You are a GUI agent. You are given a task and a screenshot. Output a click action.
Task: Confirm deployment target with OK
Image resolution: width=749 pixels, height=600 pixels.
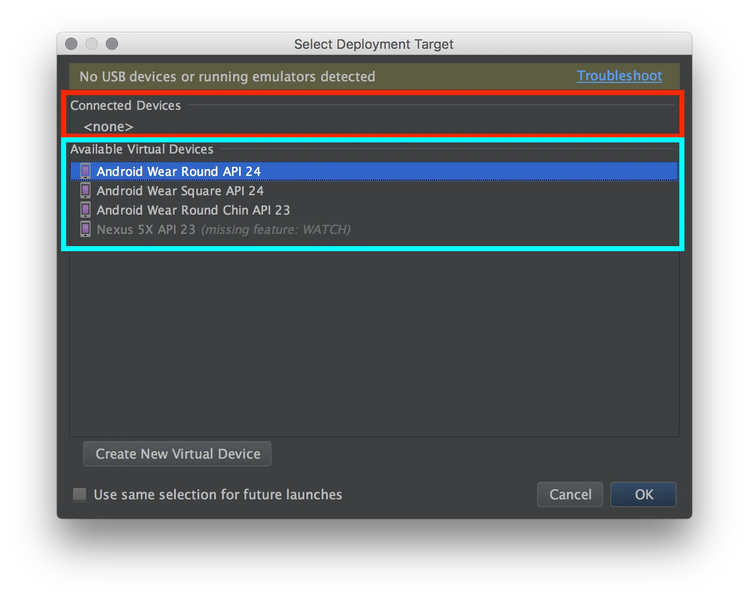coord(643,494)
